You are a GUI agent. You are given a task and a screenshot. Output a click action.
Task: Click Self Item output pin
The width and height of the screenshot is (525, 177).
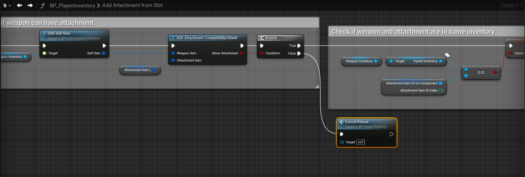[x=104, y=53]
